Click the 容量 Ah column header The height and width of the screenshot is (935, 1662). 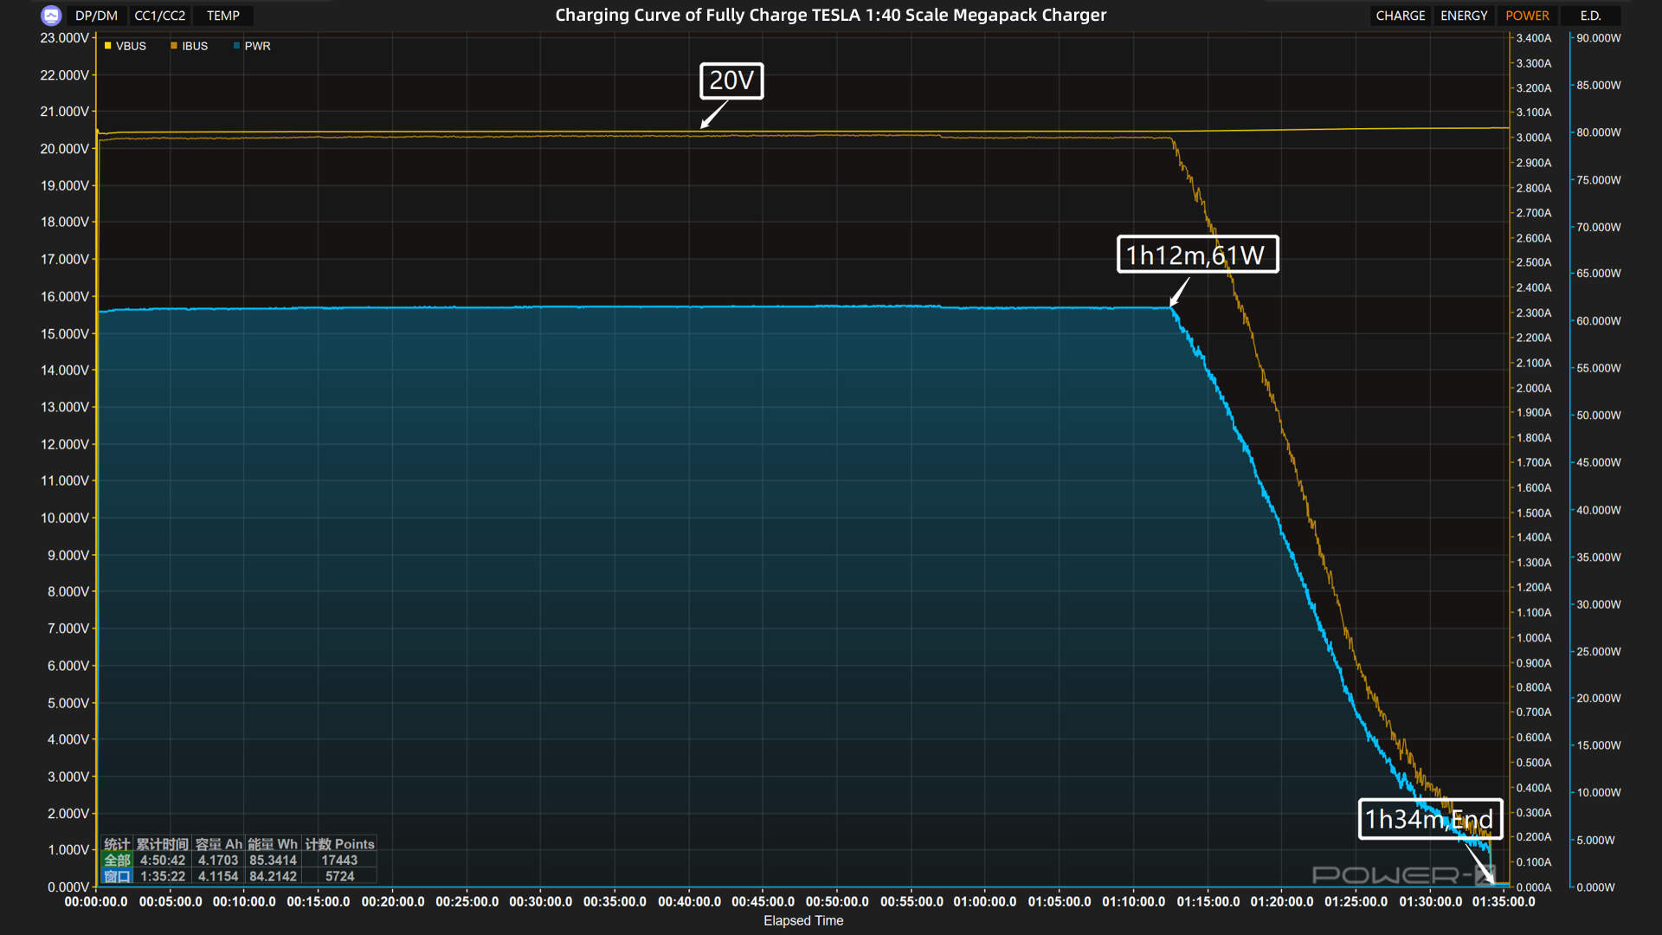(x=218, y=844)
